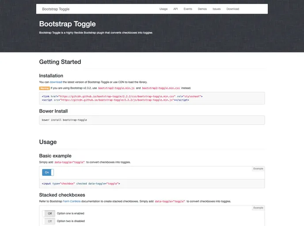Click the Download navbar item

click(x=233, y=9)
